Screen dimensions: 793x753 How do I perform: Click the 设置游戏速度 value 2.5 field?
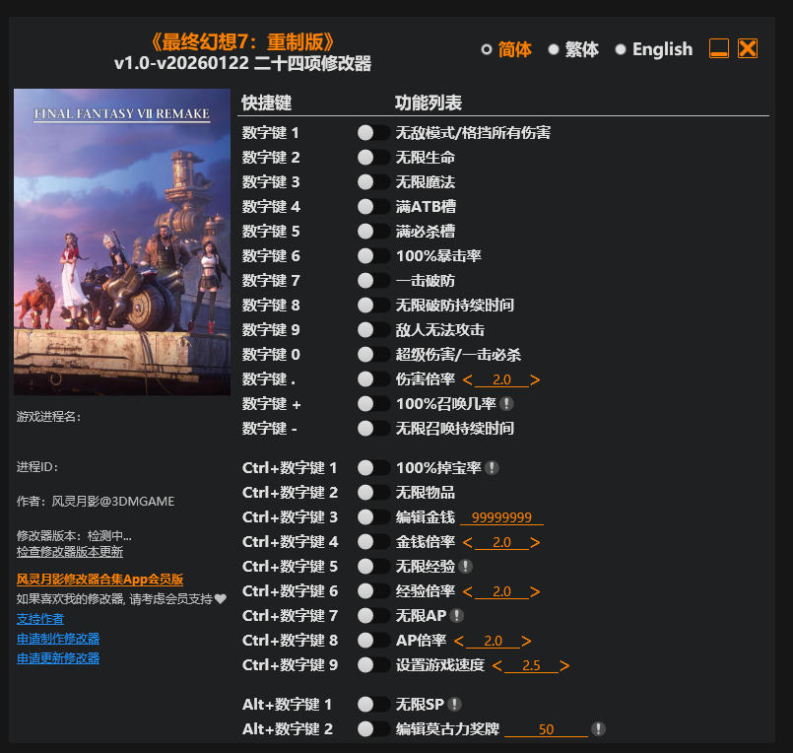coord(531,665)
